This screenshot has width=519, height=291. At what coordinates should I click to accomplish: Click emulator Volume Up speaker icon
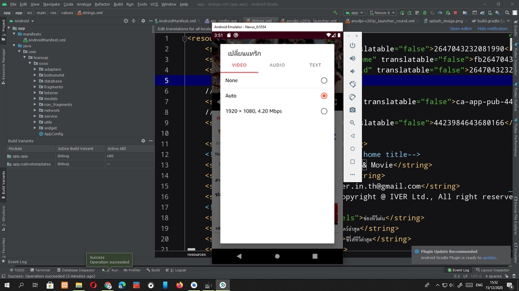coord(352,58)
